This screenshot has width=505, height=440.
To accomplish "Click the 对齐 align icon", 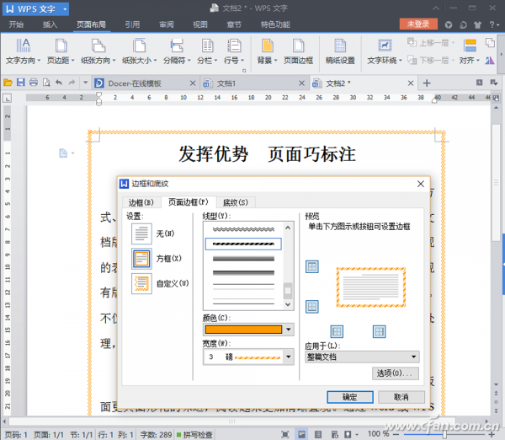I will tap(470, 46).
